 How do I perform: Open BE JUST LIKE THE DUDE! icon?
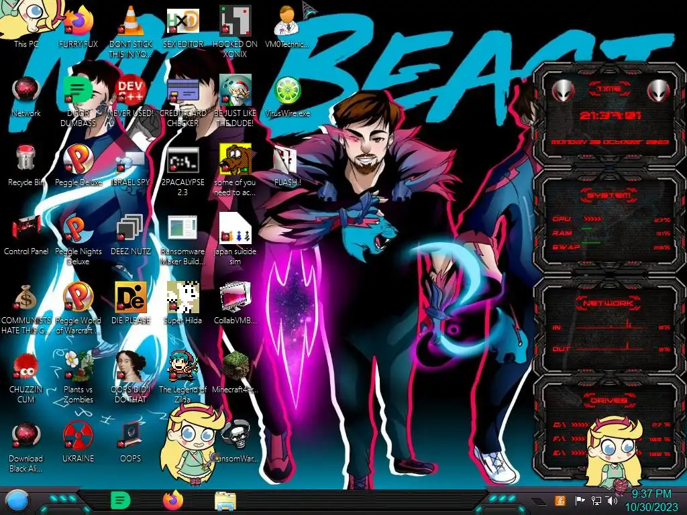pyautogui.click(x=235, y=91)
